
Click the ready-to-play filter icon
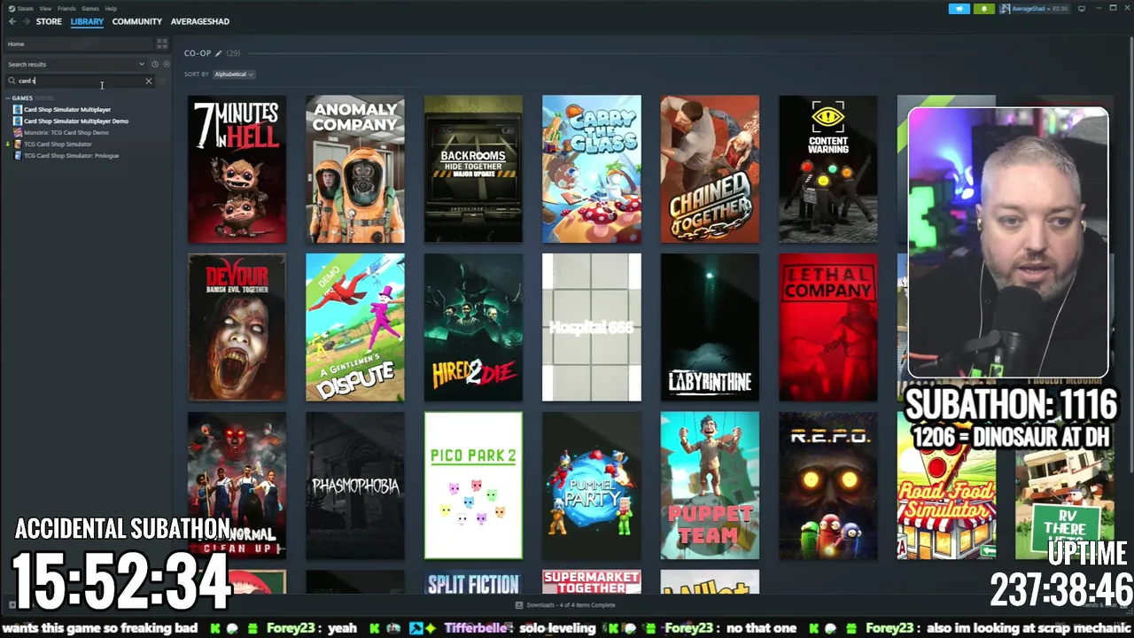(x=166, y=64)
